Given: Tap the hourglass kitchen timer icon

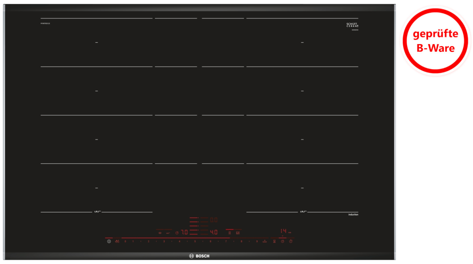Looking at the screenshot, I should pos(274,241).
